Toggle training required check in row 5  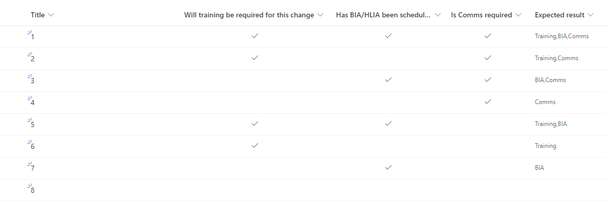255,123
